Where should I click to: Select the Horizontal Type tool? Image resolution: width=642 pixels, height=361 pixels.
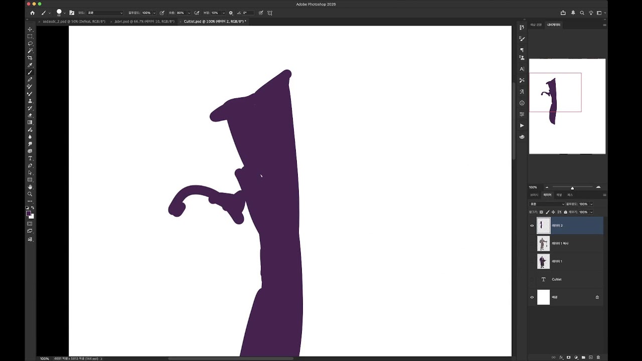pyautogui.click(x=30, y=158)
